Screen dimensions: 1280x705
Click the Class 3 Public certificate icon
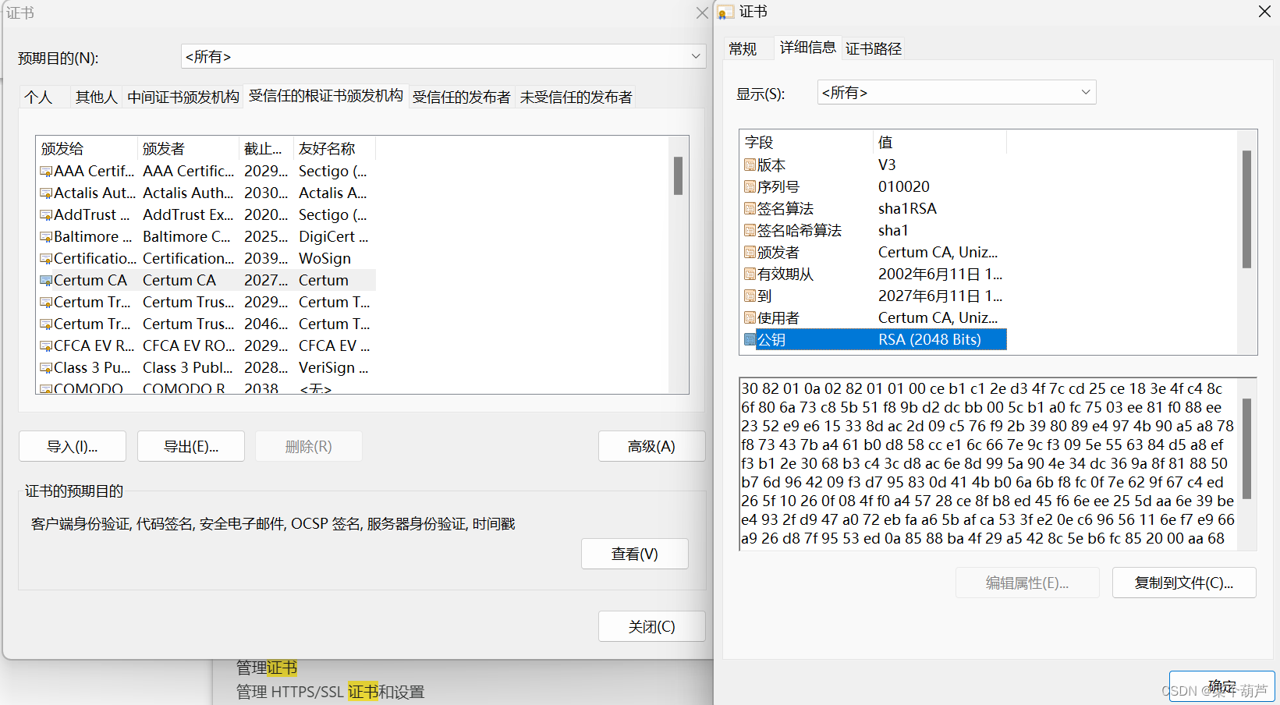tap(47, 368)
